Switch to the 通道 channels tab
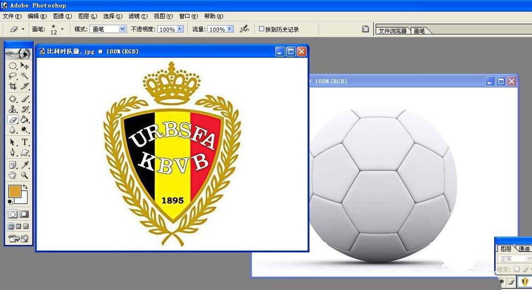 524,249
